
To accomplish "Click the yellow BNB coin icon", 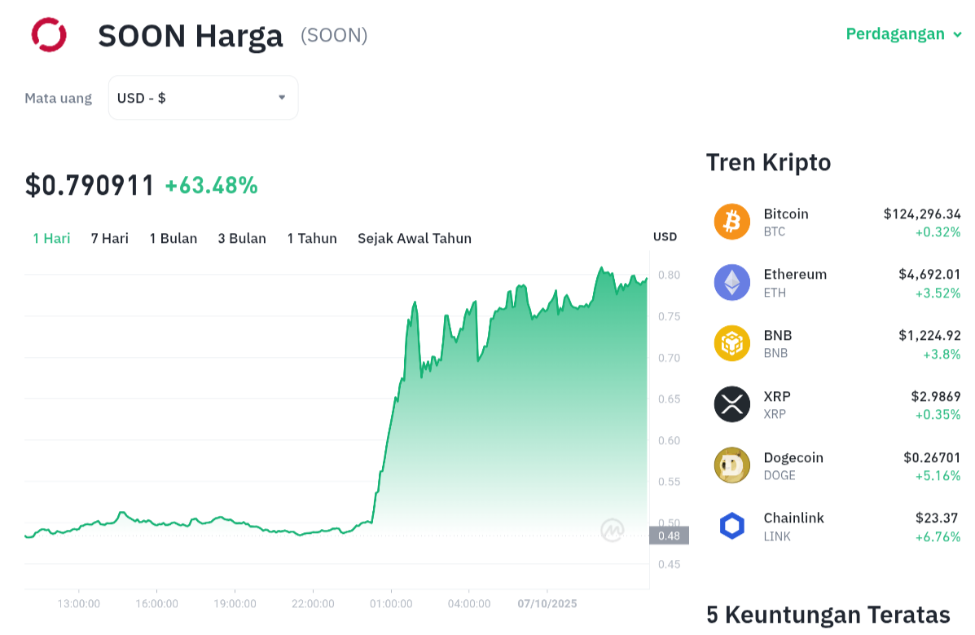I will pos(731,343).
